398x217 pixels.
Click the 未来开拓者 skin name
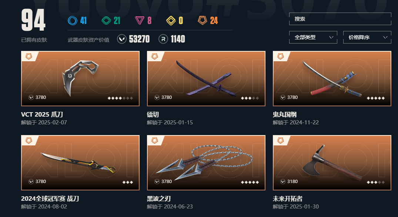tap(288, 199)
